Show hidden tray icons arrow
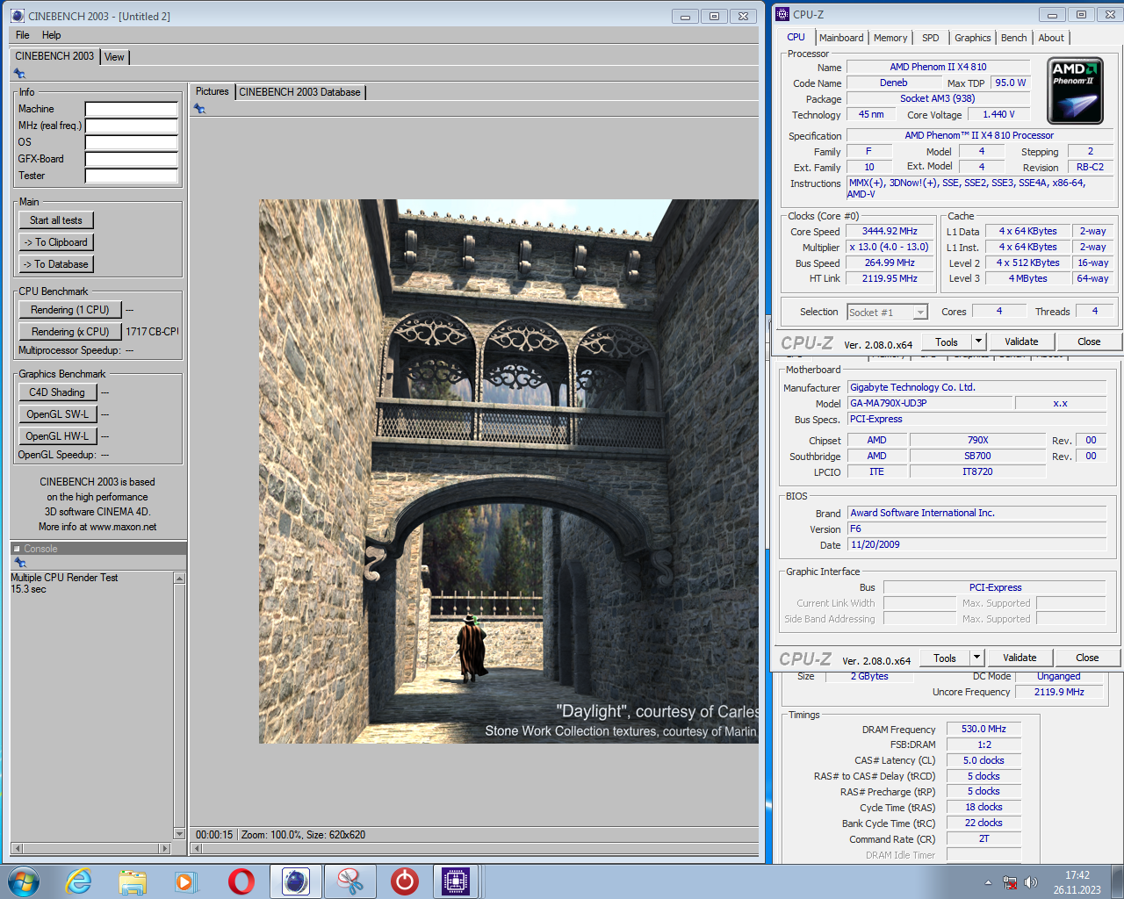The image size is (1124, 899). coord(988,882)
